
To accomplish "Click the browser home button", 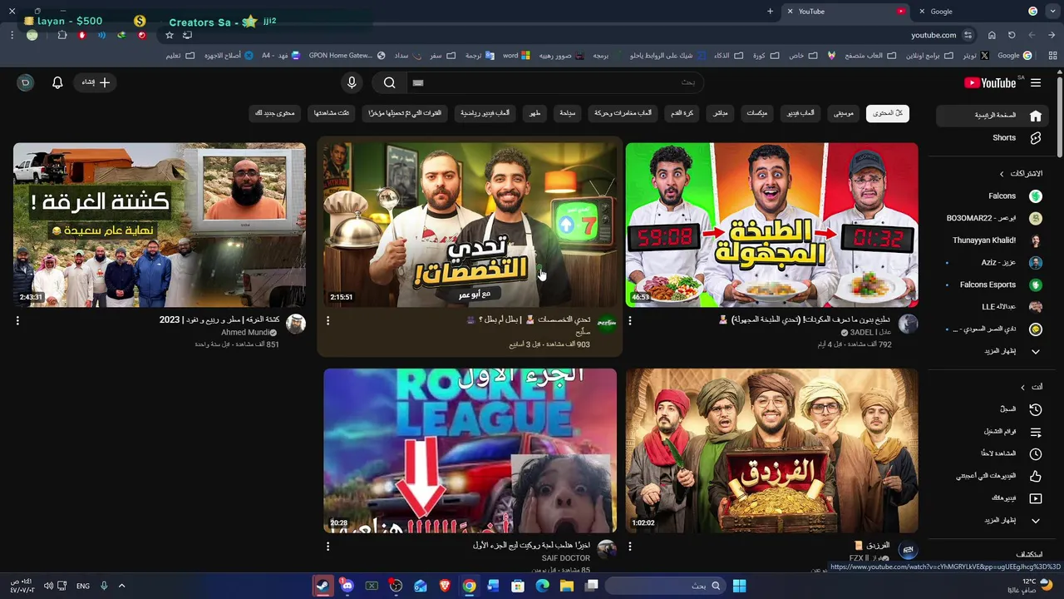I will pyautogui.click(x=992, y=35).
